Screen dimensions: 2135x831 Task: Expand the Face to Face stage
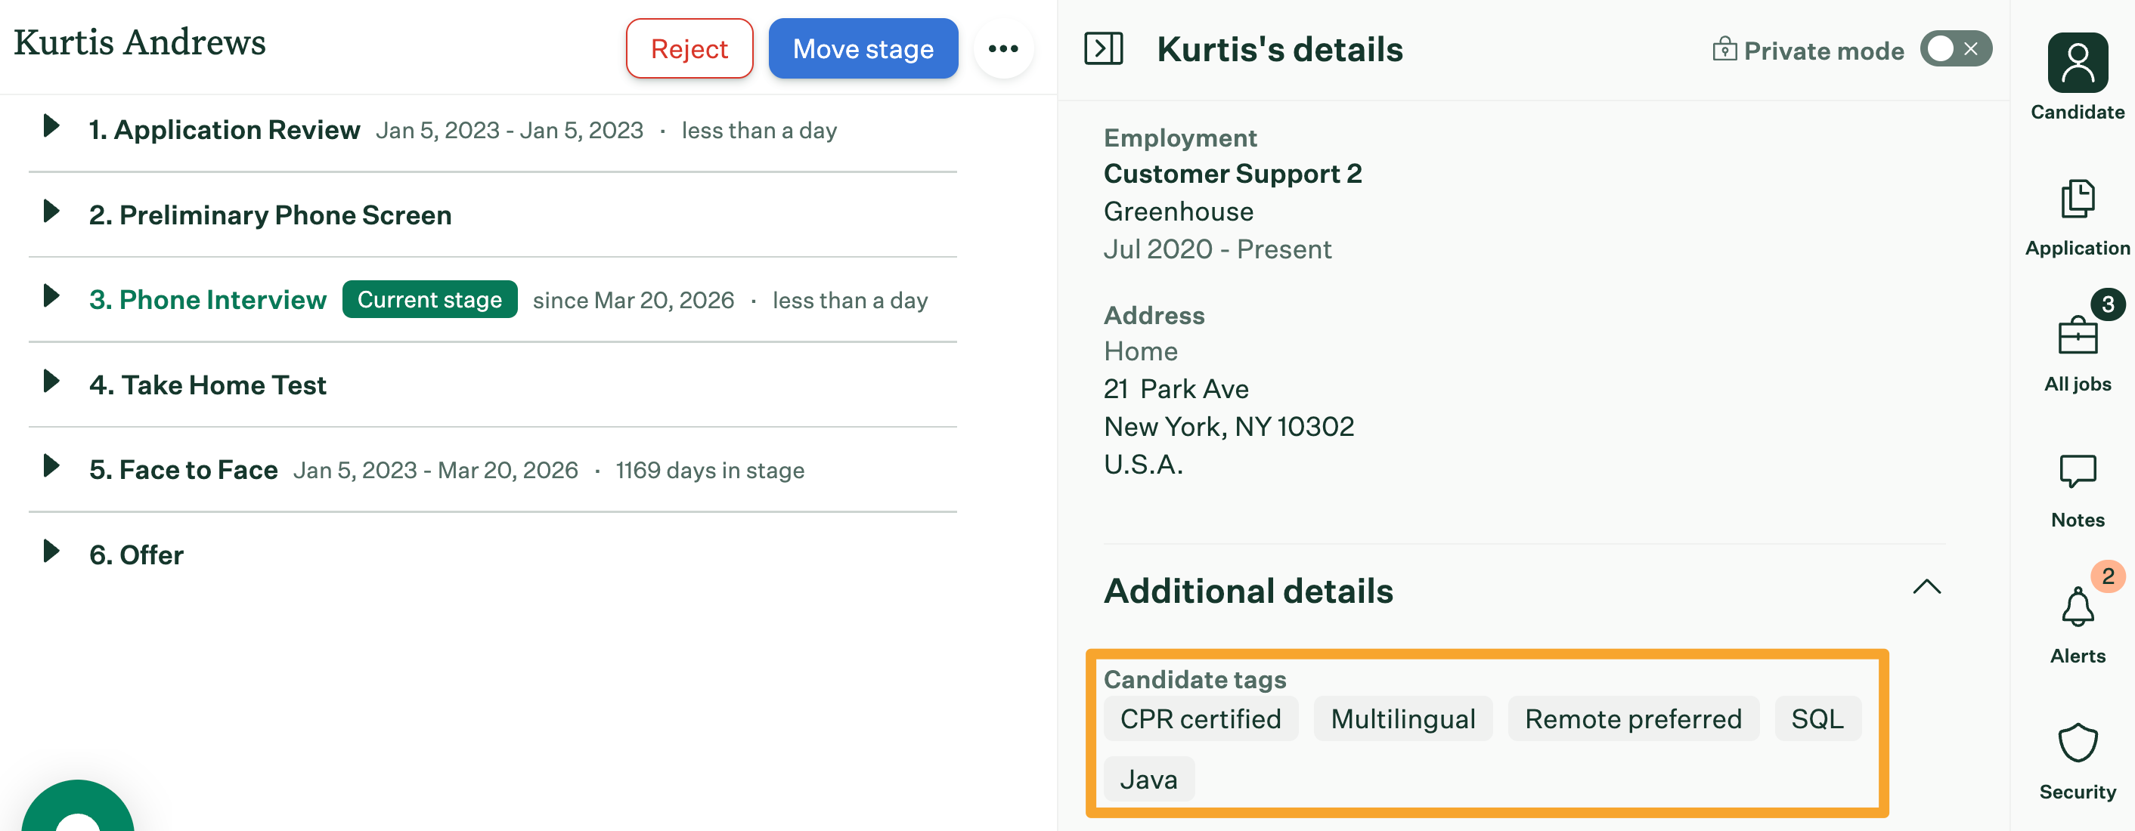(51, 466)
